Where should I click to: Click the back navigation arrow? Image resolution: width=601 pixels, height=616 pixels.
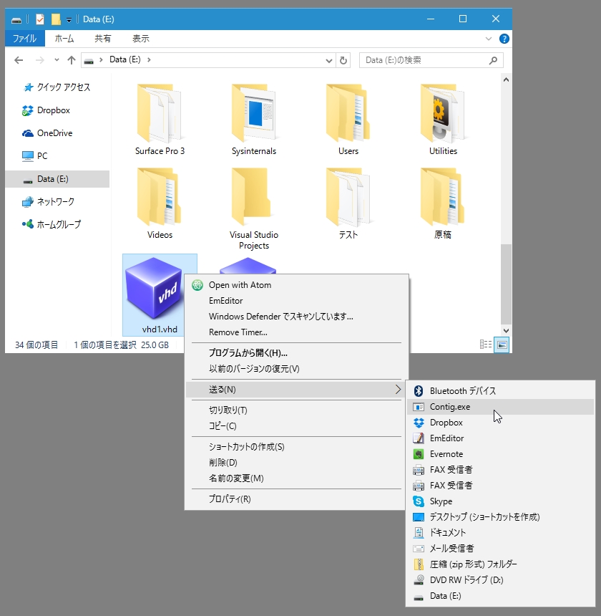pos(19,60)
